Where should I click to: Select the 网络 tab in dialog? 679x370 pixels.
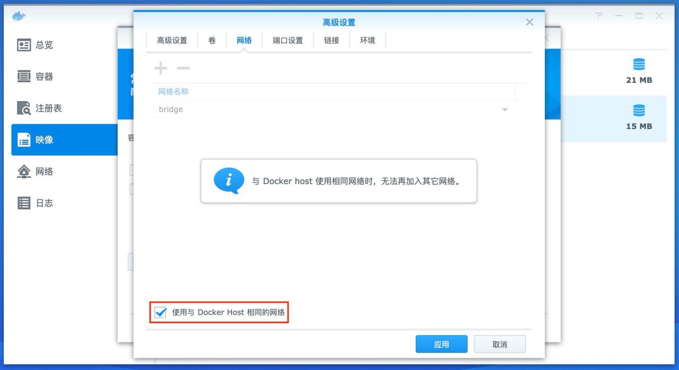click(245, 40)
